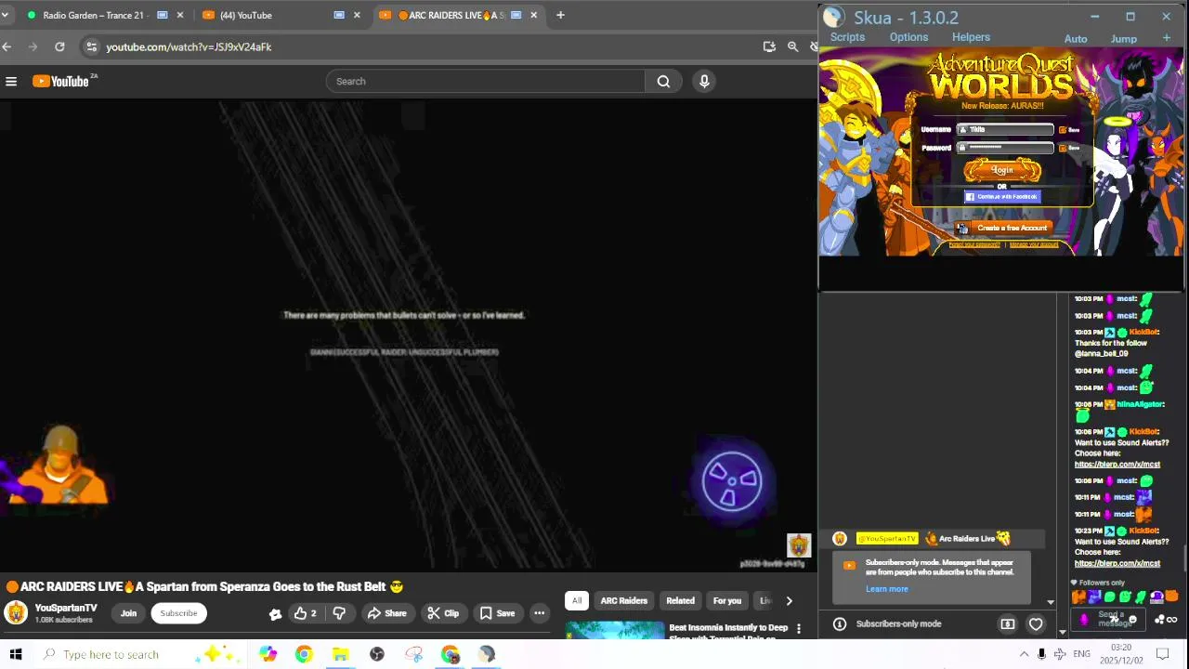Viewport: 1189px width, 669px height.
Task: Share the ARC Raiders video
Action: 386,613
